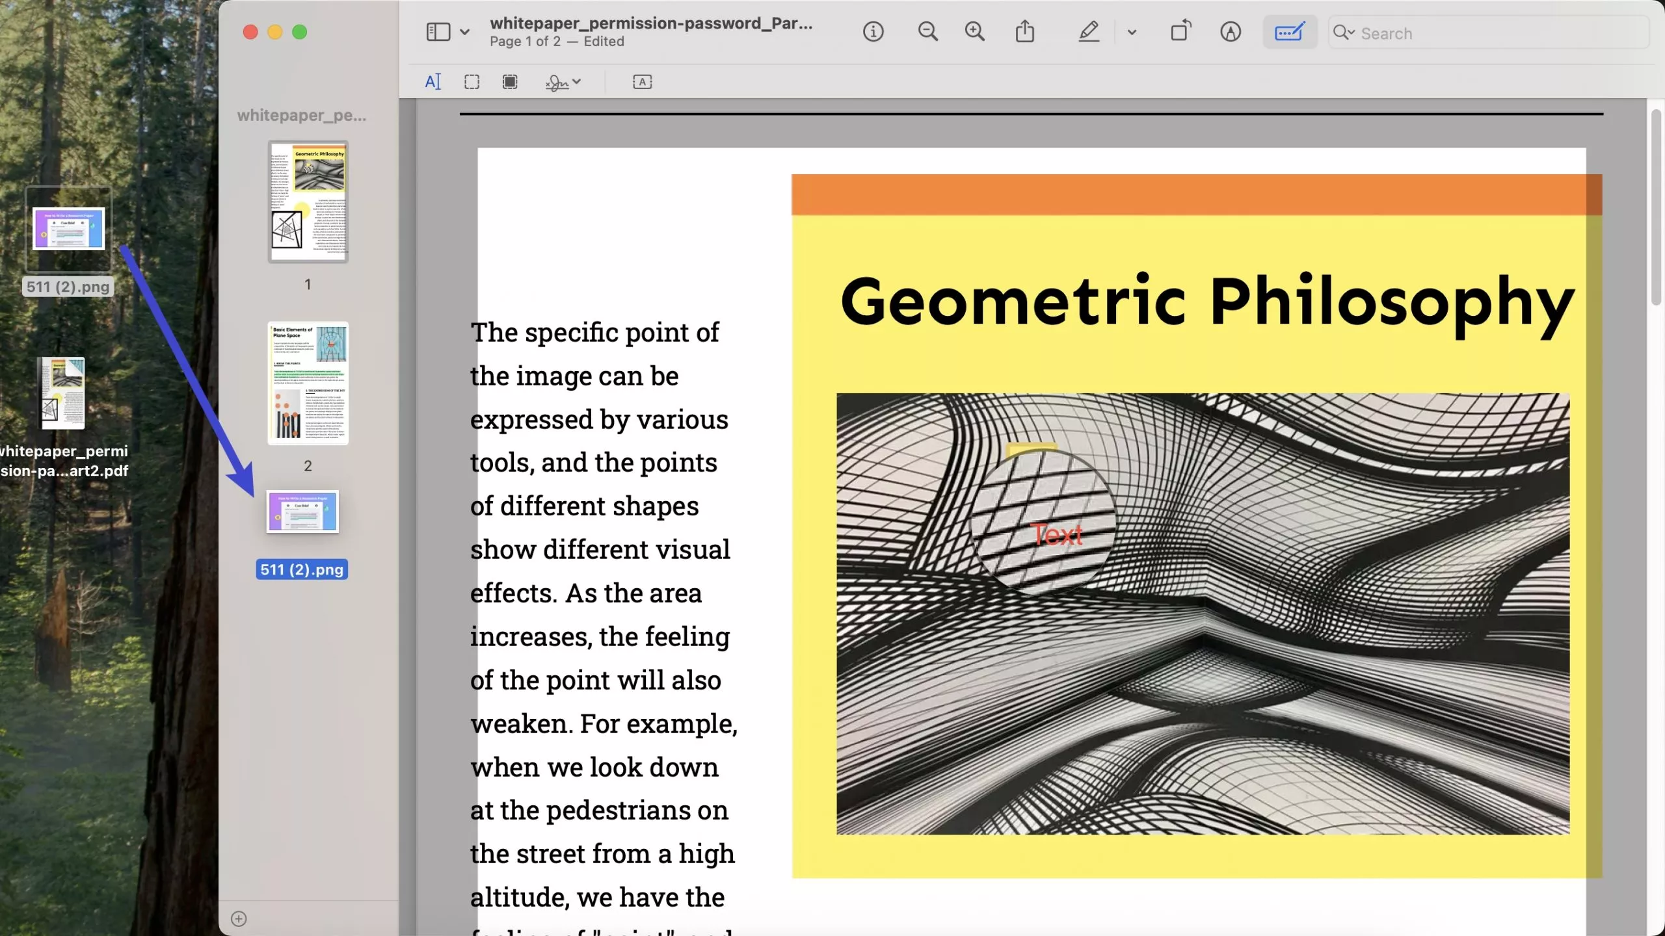Select the Highlight pen tool
The image size is (1665, 936).
coord(1089,32)
